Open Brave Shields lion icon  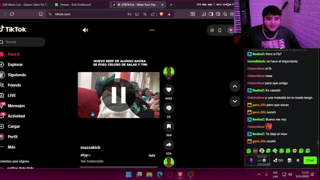pyautogui.click(x=161, y=14)
